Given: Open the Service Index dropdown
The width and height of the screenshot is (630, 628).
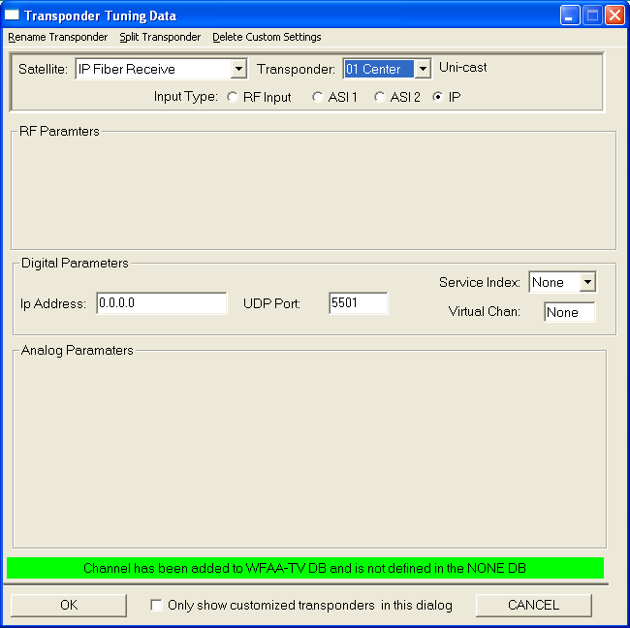Looking at the screenshot, I should click(x=586, y=283).
